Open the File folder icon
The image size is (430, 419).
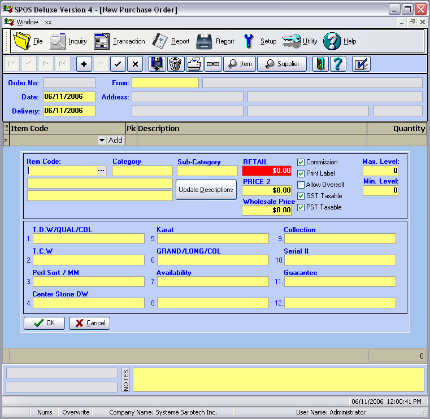22,41
